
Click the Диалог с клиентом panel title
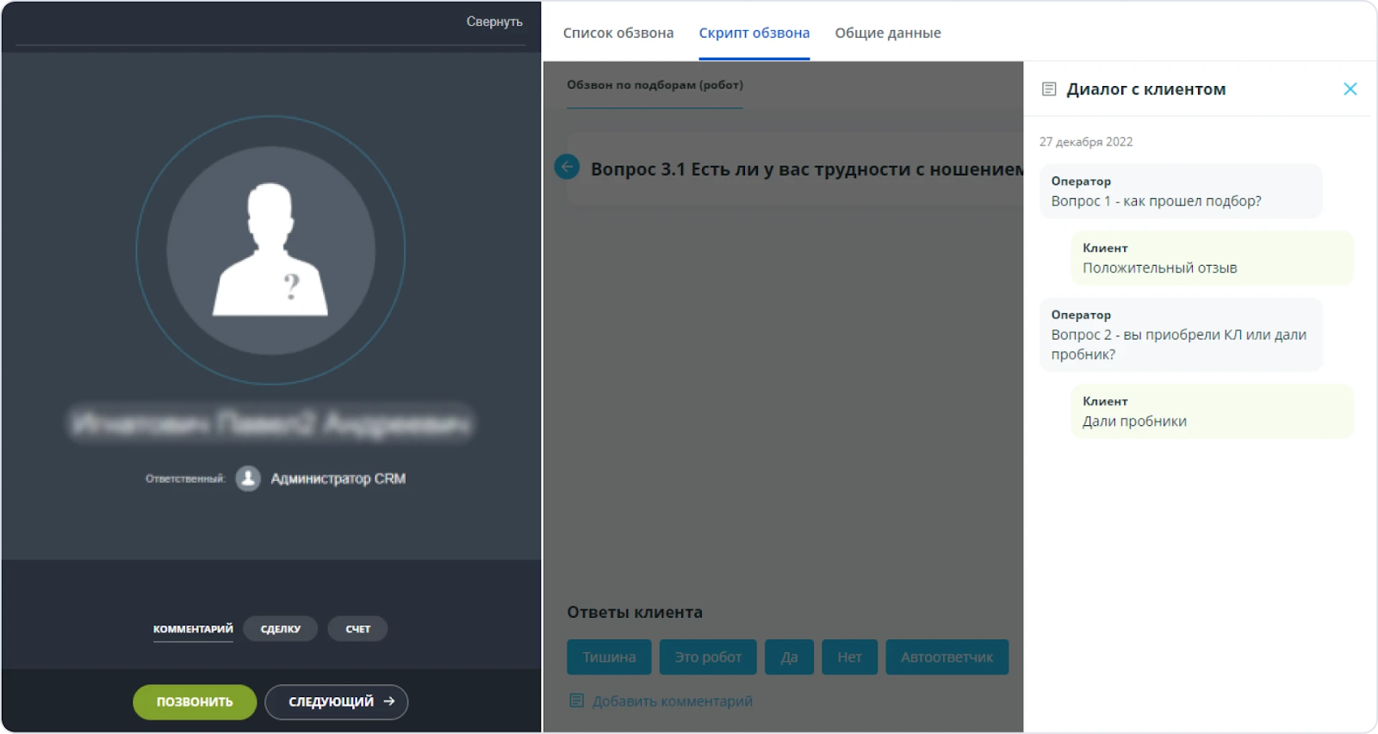(x=1145, y=89)
